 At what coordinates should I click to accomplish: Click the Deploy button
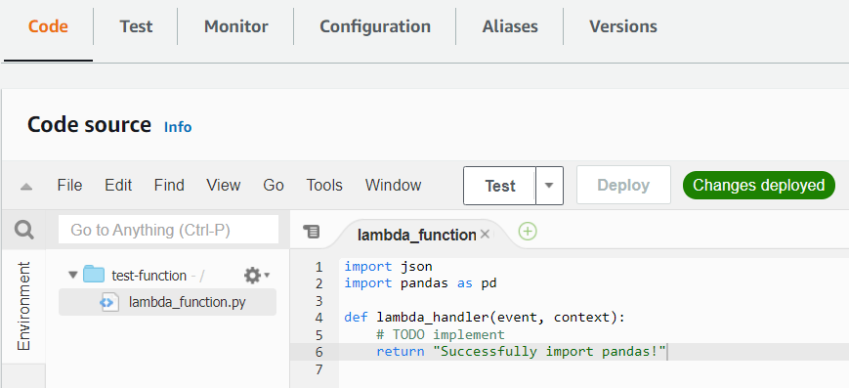pos(623,186)
